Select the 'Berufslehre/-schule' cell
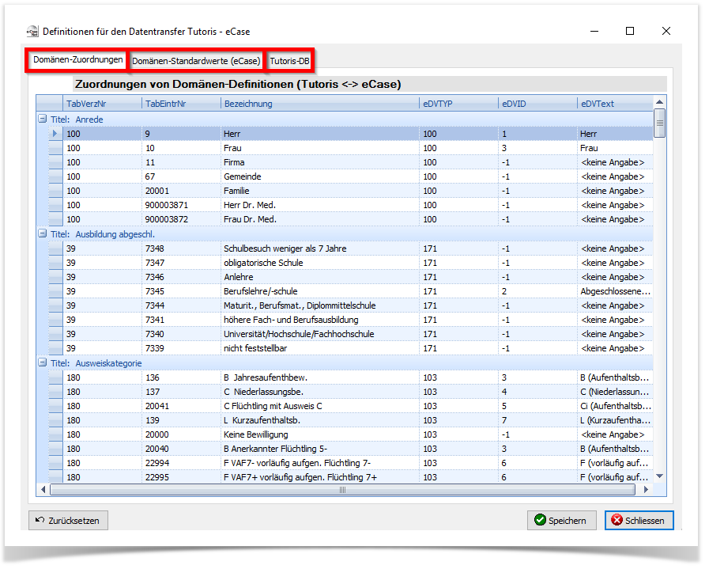 point(319,291)
